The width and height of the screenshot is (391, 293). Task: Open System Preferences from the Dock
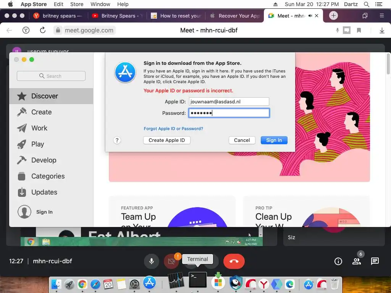click(134, 284)
